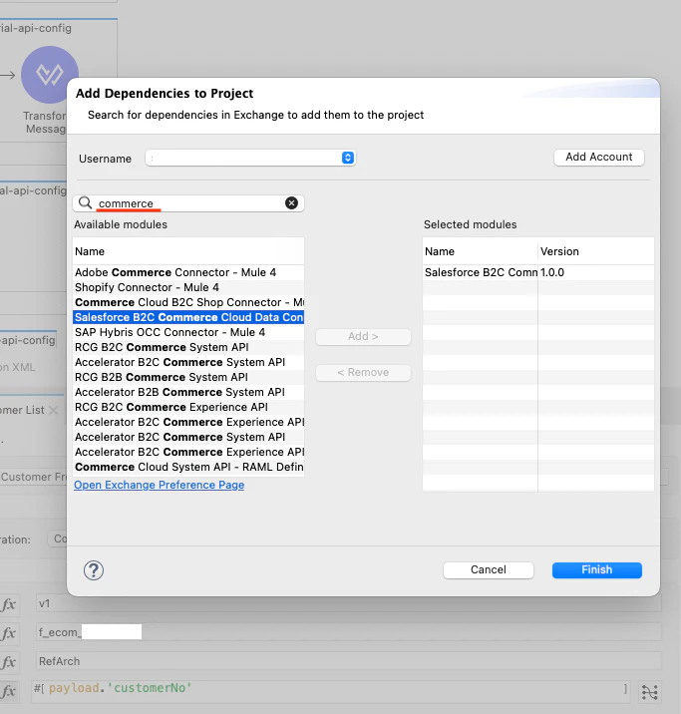Image resolution: width=681 pixels, height=714 pixels.
Task: Click Name header in Available modules
Action: coord(188,251)
